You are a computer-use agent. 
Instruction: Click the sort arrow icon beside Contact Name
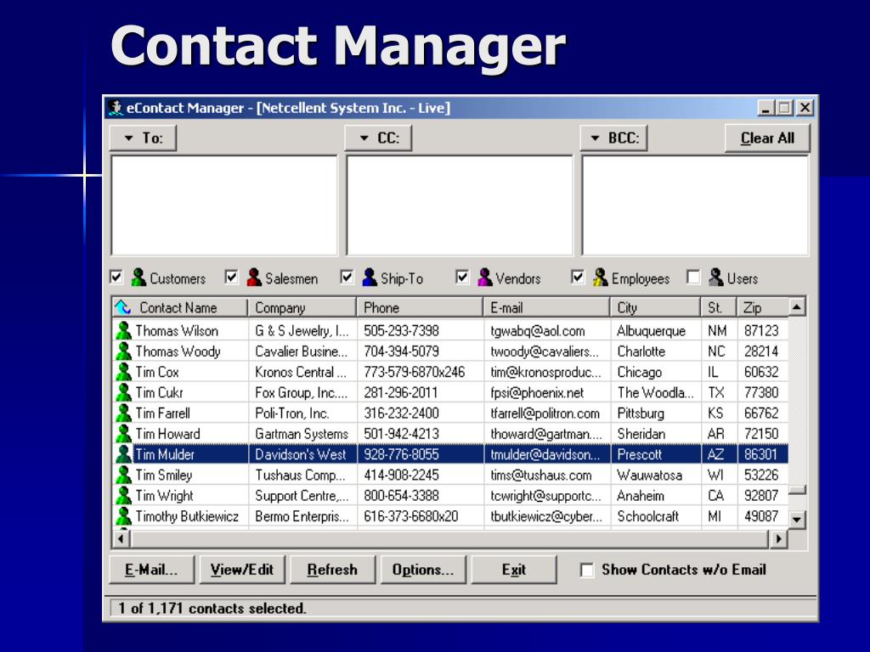pos(122,307)
